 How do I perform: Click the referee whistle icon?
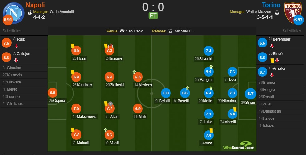[170, 31]
